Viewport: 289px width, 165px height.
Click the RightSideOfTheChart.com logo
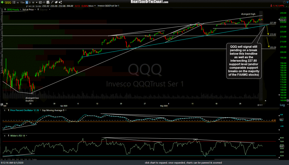pyautogui.click(x=150, y=2)
